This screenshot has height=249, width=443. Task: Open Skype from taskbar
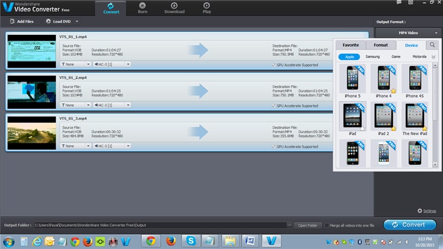[x=191, y=241]
